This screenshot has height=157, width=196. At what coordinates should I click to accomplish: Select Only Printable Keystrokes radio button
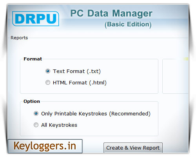coord(36,113)
